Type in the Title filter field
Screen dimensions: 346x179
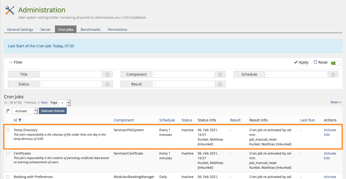click(x=71, y=75)
